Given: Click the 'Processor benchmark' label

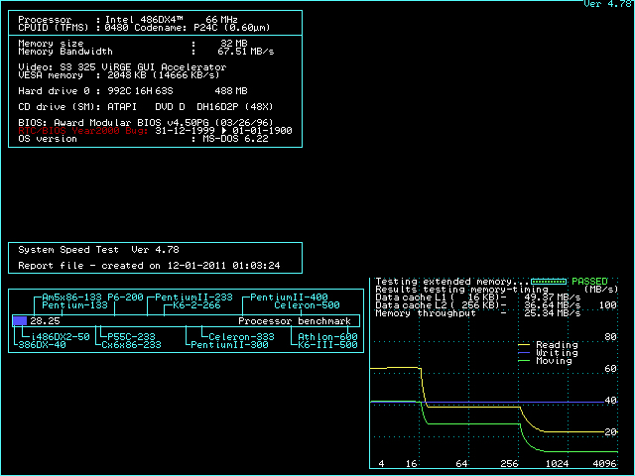Looking at the screenshot, I should tap(295, 321).
